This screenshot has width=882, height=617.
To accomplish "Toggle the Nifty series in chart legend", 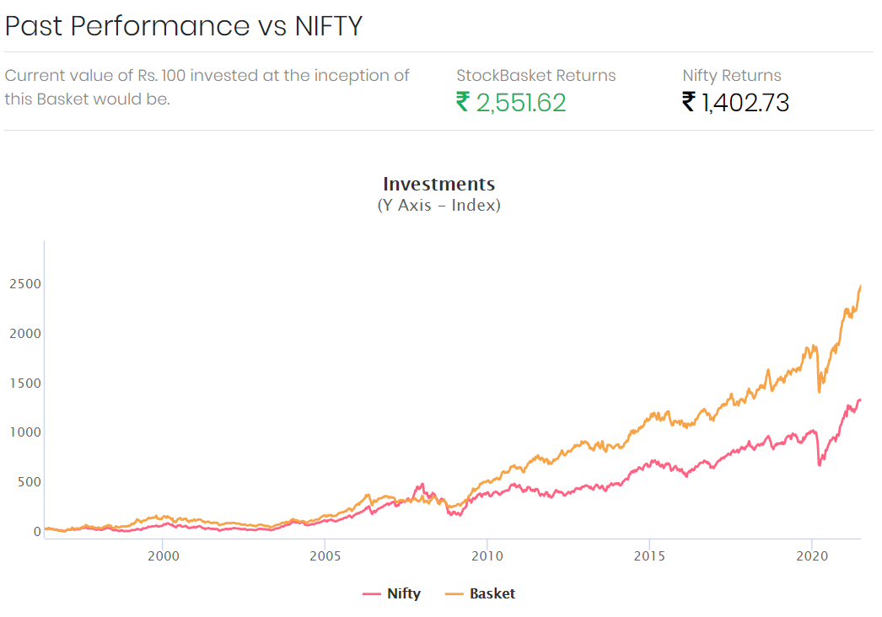I will [x=392, y=593].
